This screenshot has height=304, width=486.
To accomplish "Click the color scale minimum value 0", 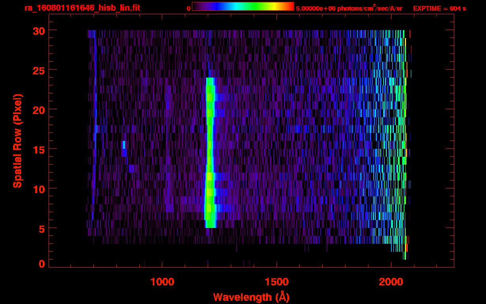I will click(188, 8).
